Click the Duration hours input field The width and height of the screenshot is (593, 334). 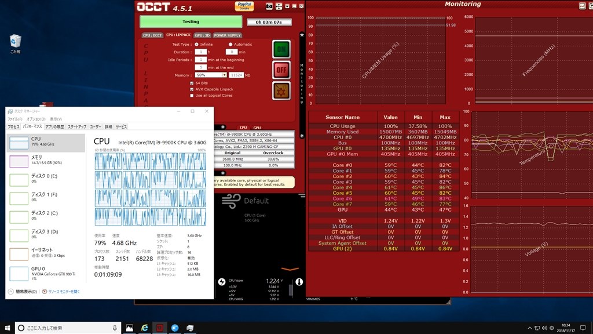pos(200,52)
